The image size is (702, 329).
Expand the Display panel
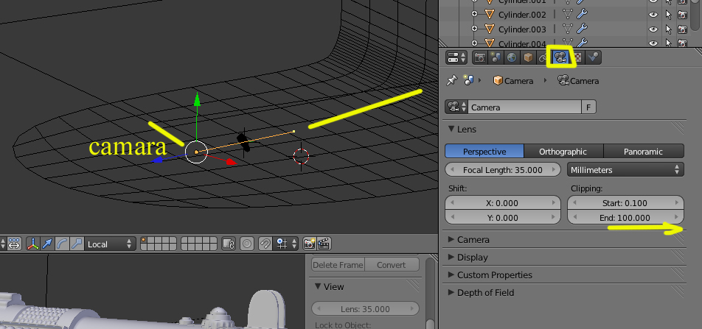451,258
